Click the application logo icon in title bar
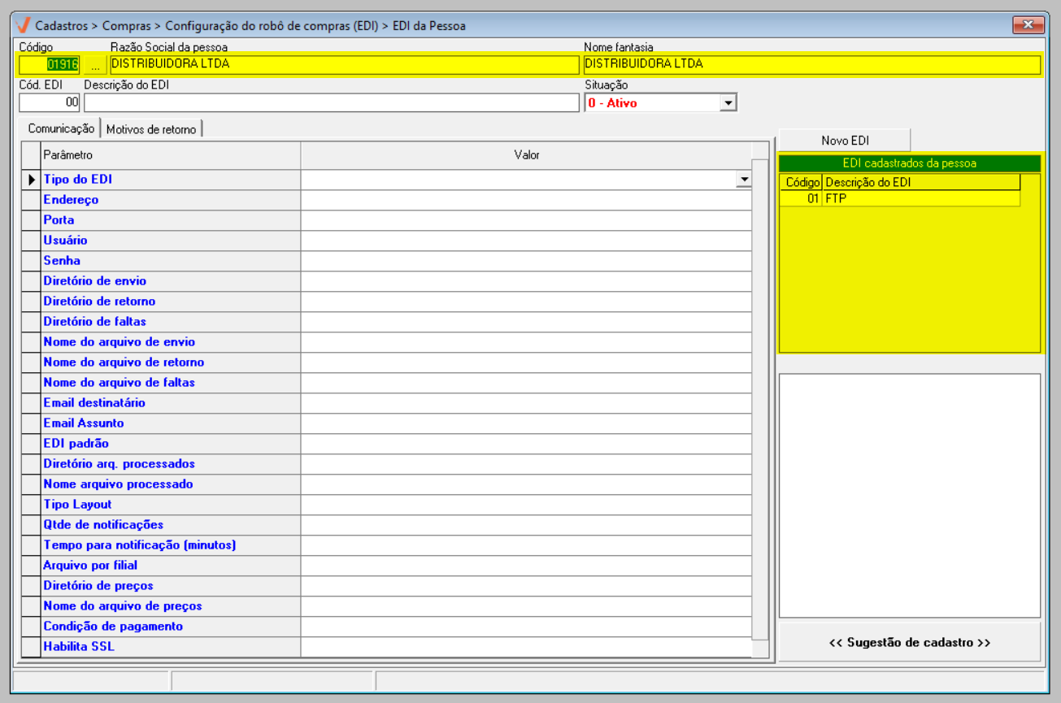Screen dimensions: 1061x703 click(23, 25)
